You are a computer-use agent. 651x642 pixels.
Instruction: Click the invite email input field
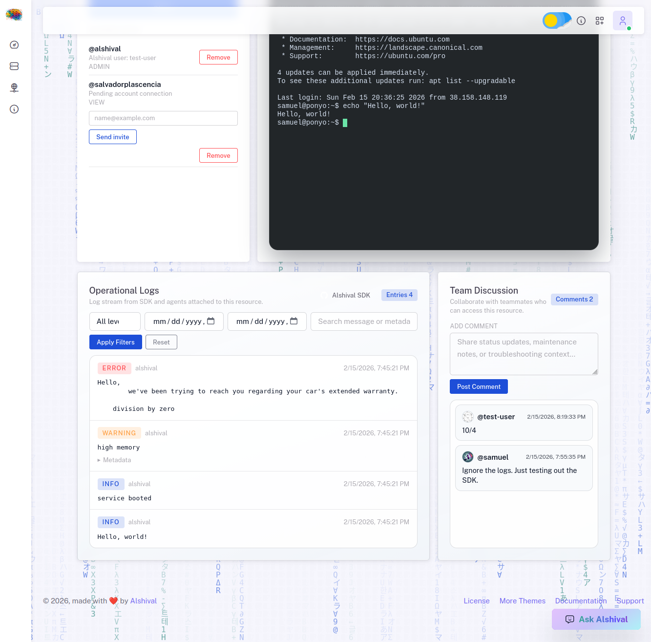[x=163, y=118]
